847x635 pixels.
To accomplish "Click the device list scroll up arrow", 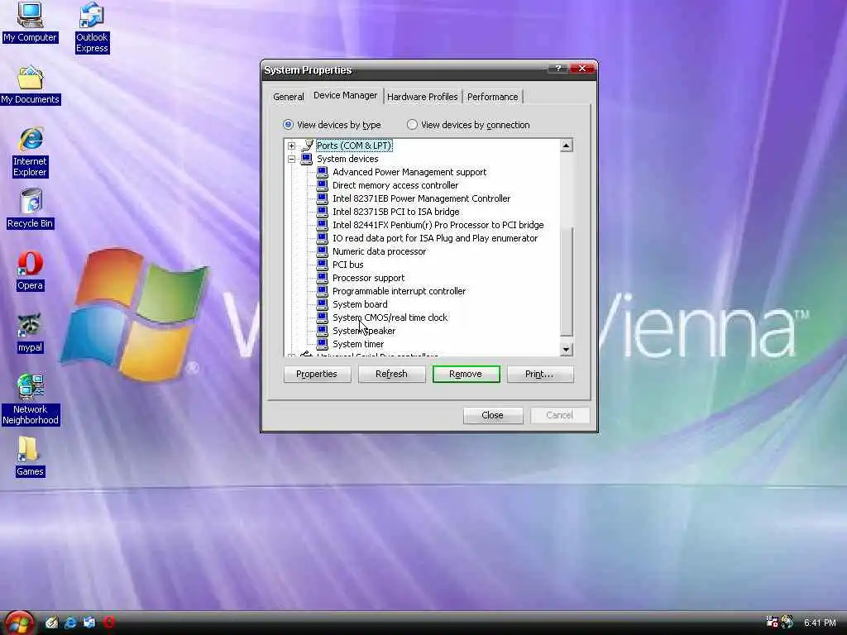I will 566,146.
